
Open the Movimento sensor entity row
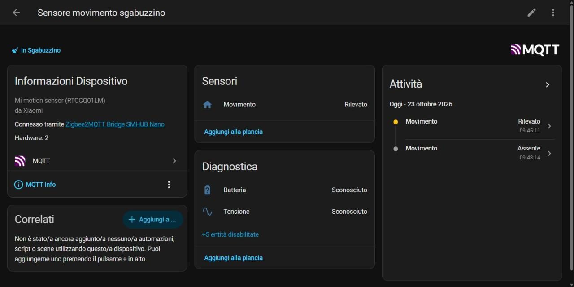(x=285, y=104)
